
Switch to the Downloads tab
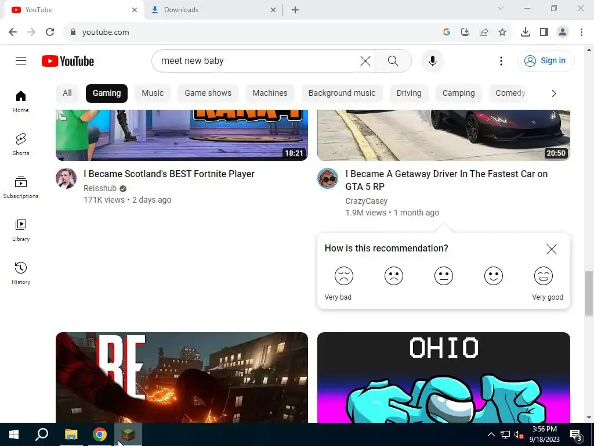point(212,10)
